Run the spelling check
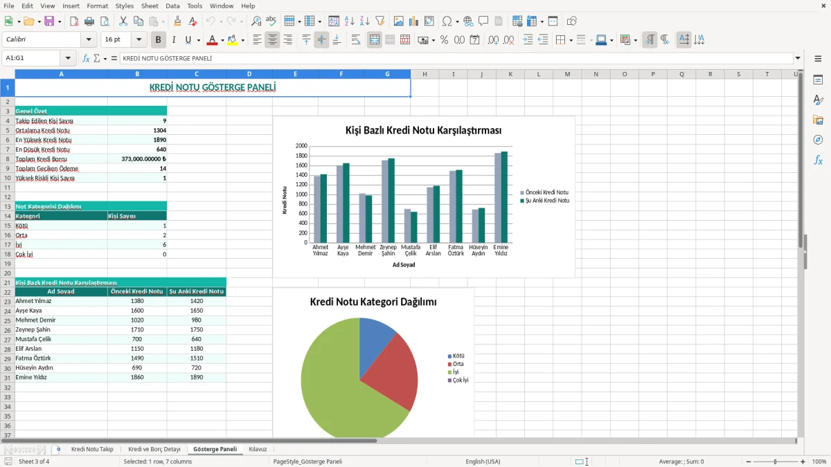The image size is (831, 467). pos(271,21)
